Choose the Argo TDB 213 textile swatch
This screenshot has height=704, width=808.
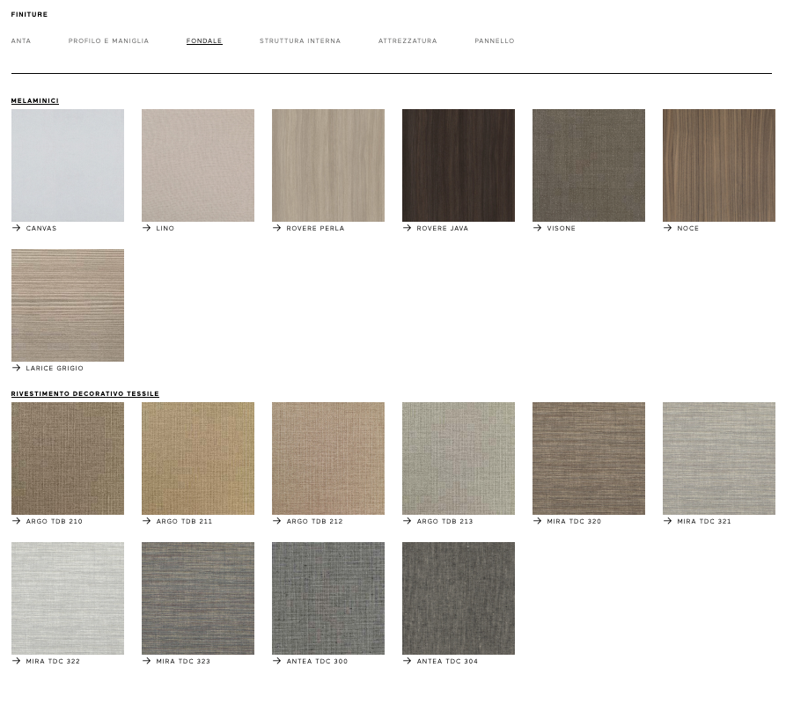(459, 458)
